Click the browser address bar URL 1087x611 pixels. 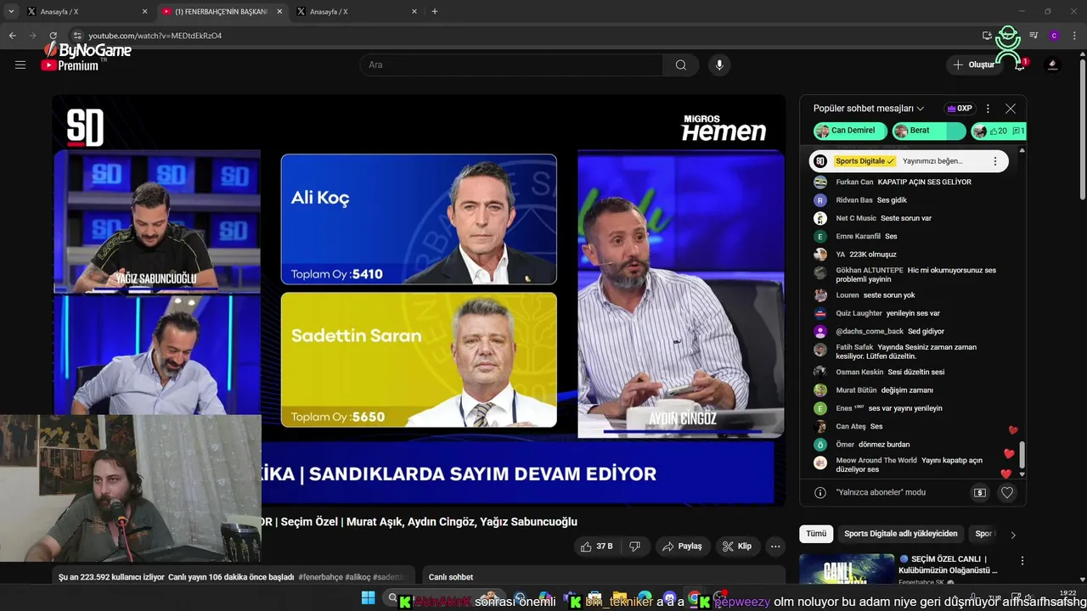point(155,36)
